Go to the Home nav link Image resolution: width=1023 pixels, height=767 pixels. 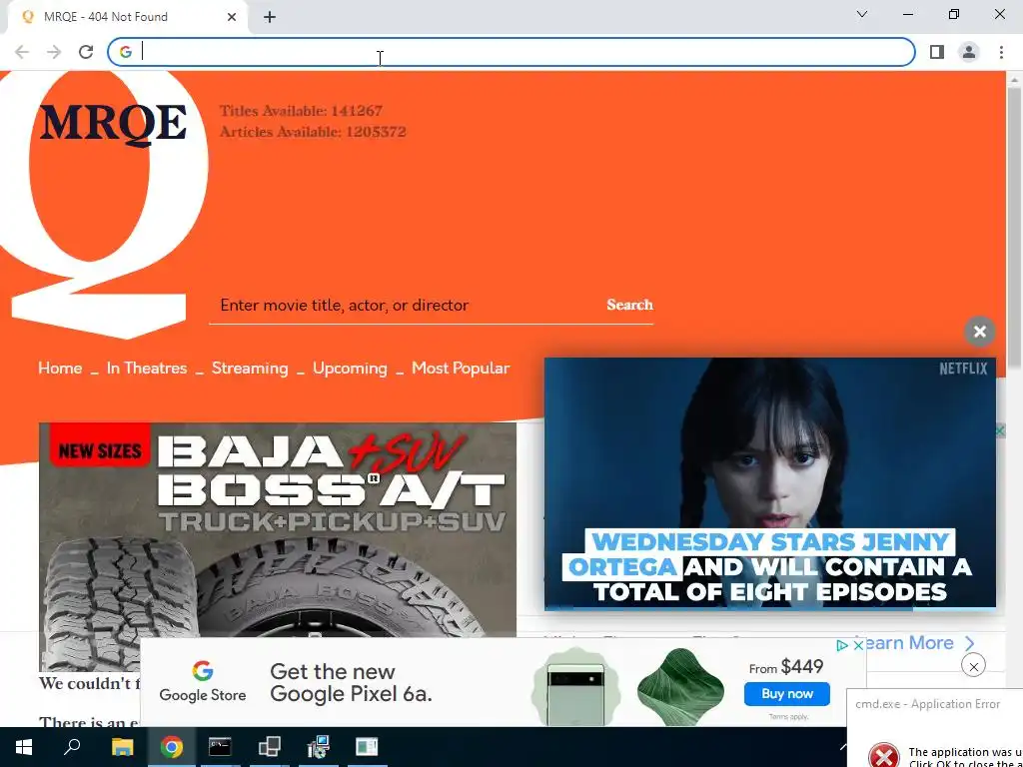[x=60, y=369]
